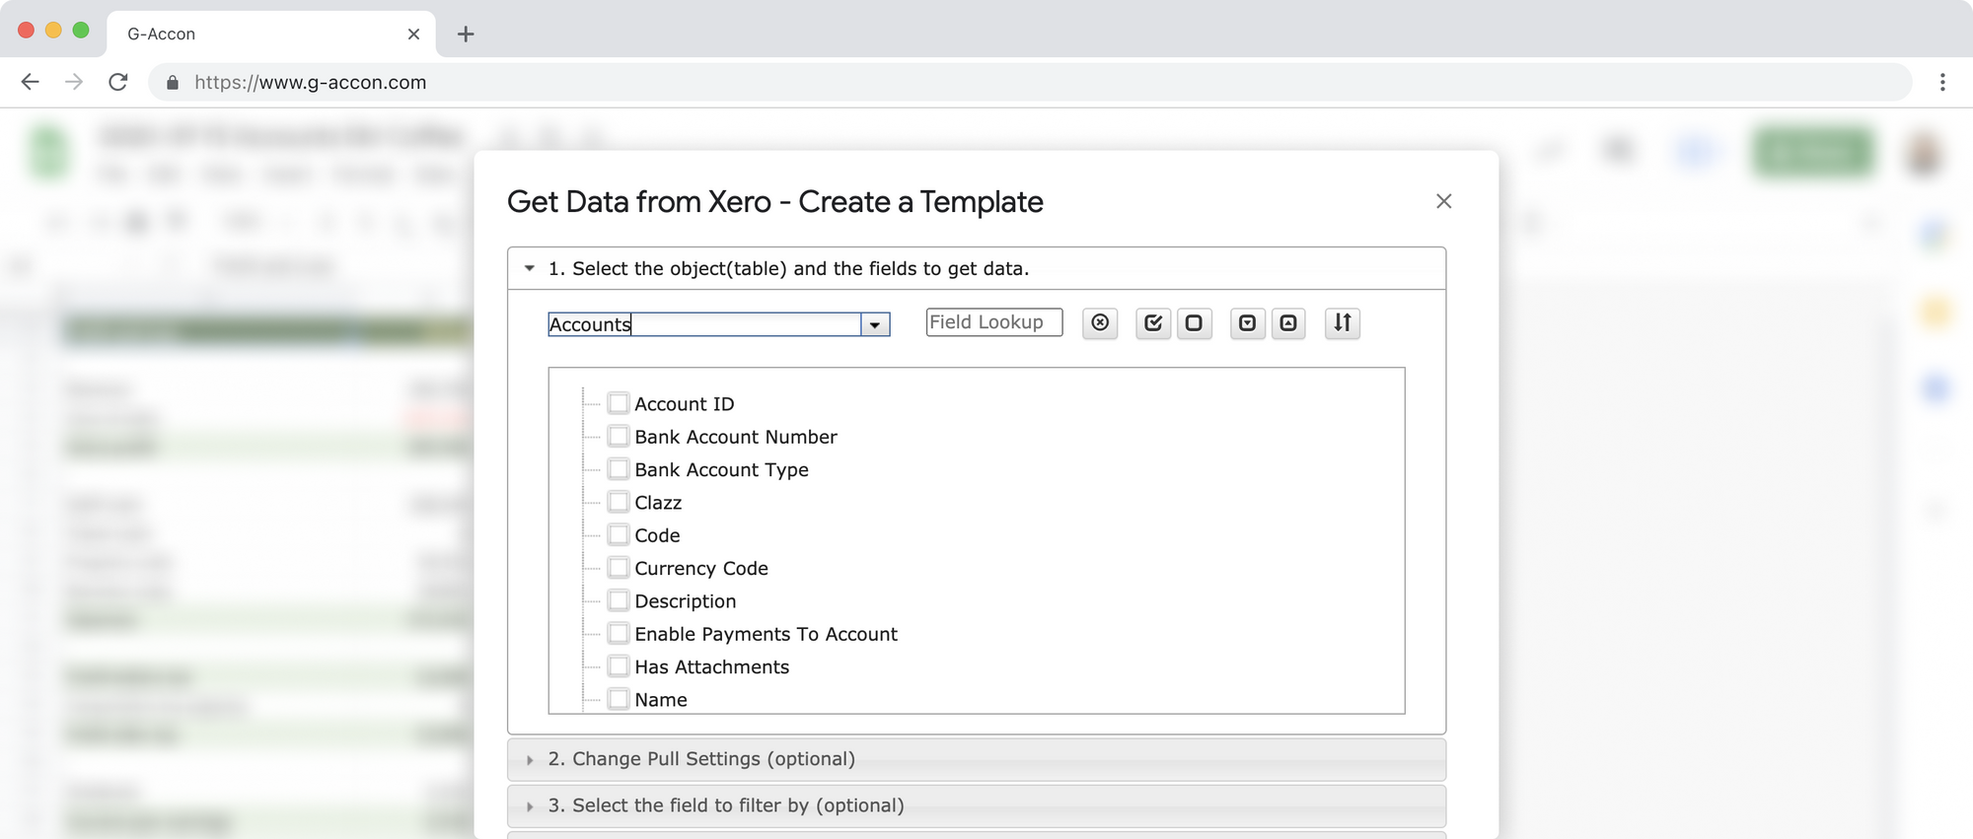The width and height of the screenshot is (1973, 839).
Task: Enable the Currency Code checkbox
Action: coord(619,568)
